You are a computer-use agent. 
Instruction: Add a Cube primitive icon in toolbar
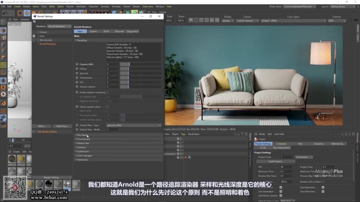coord(114,13)
